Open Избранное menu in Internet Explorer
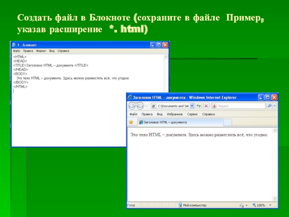Screen dimensions: 289x217 pos(175,114)
